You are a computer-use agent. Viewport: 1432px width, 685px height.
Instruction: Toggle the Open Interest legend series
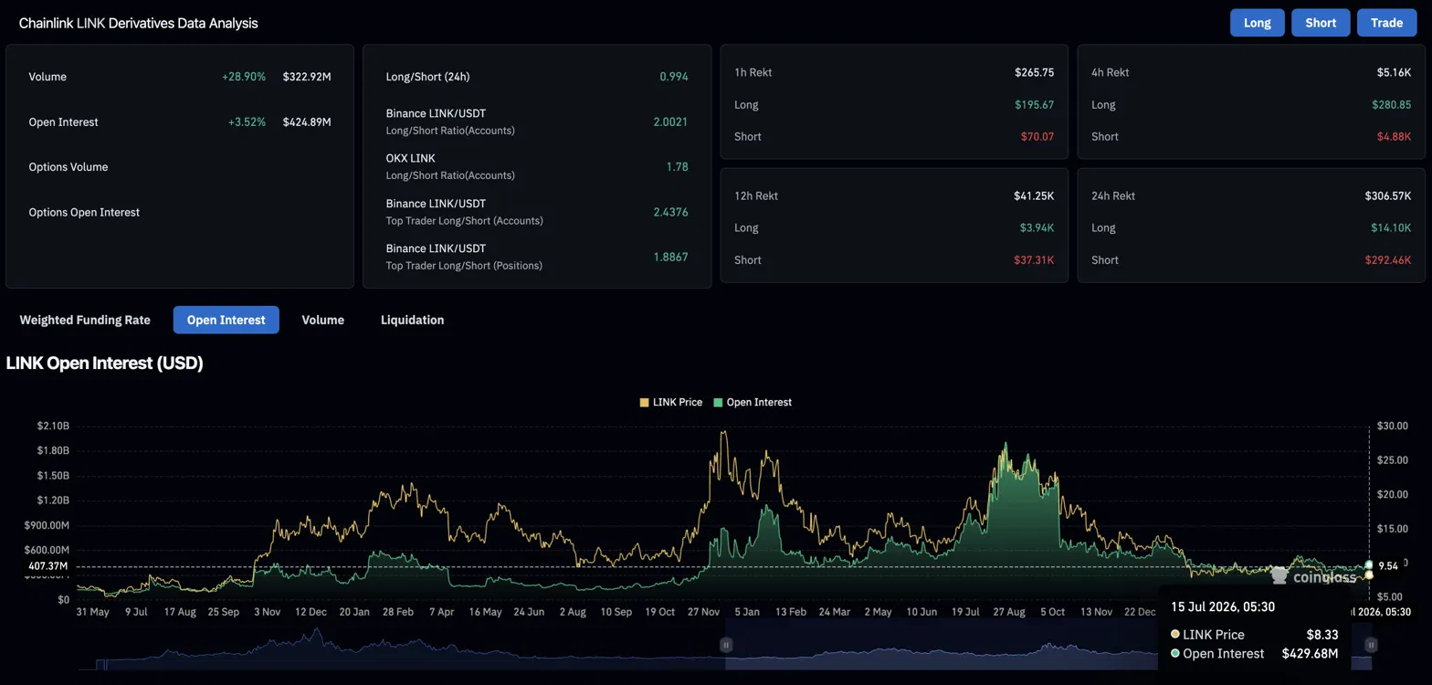click(753, 402)
